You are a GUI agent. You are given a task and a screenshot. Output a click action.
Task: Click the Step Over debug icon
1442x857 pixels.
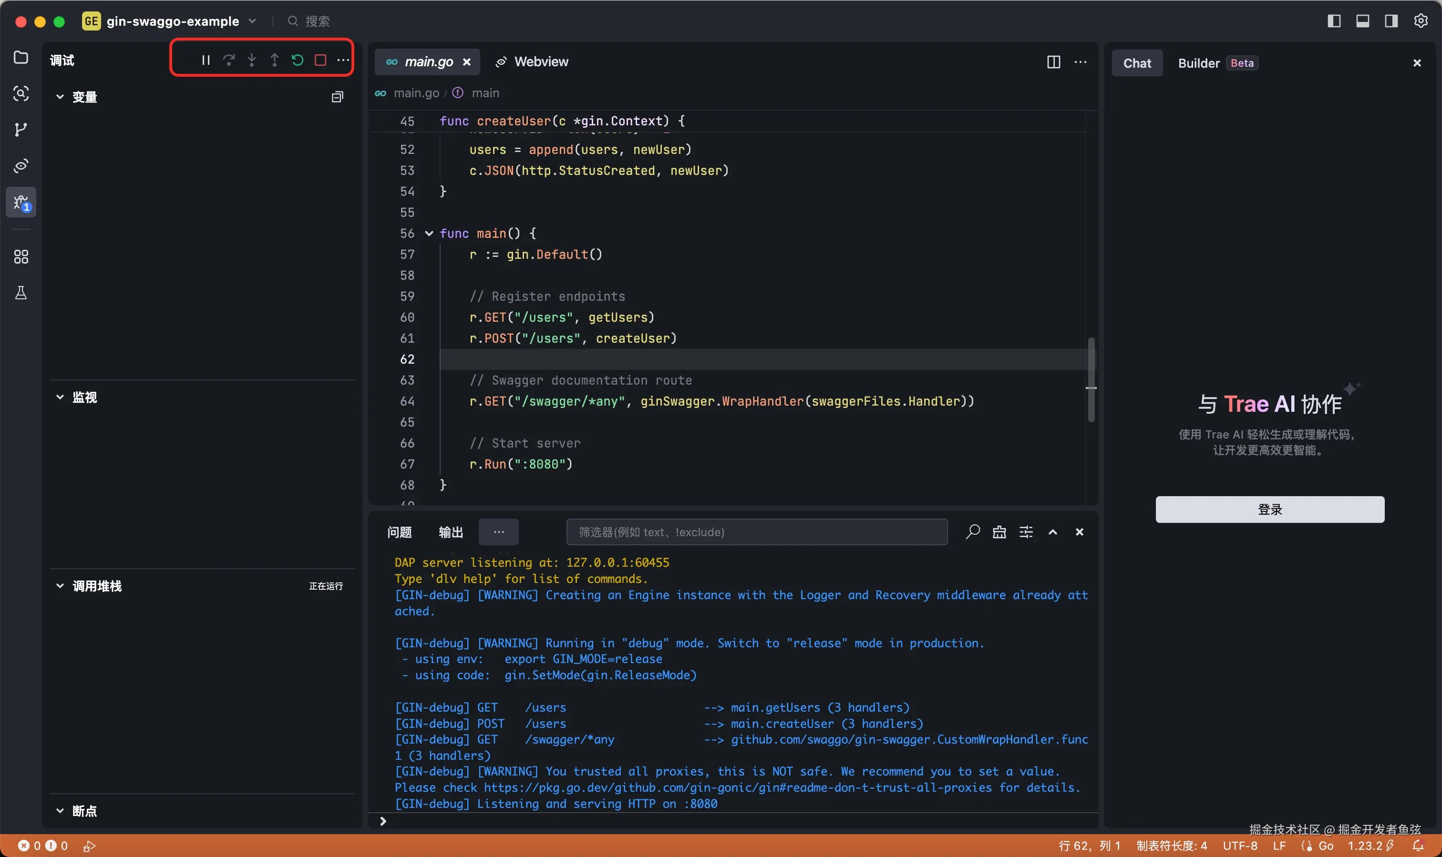pyautogui.click(x=229, y=60)
